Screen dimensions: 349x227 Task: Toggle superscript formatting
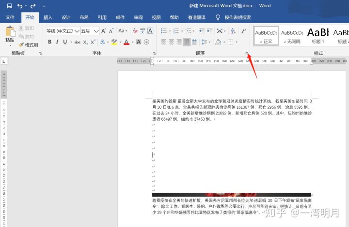(x=93, y=42)
